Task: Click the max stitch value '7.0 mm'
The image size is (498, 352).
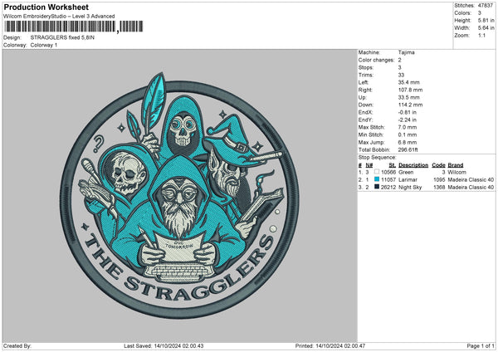Action: tap(408, 127)
